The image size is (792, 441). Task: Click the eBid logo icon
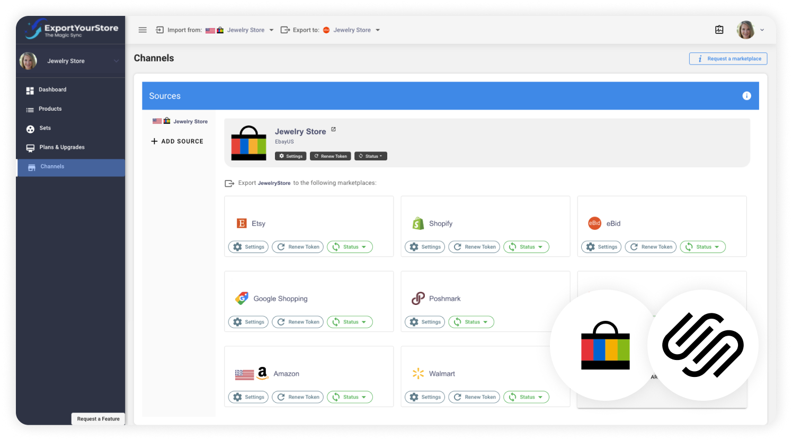[x=595, y=223]
